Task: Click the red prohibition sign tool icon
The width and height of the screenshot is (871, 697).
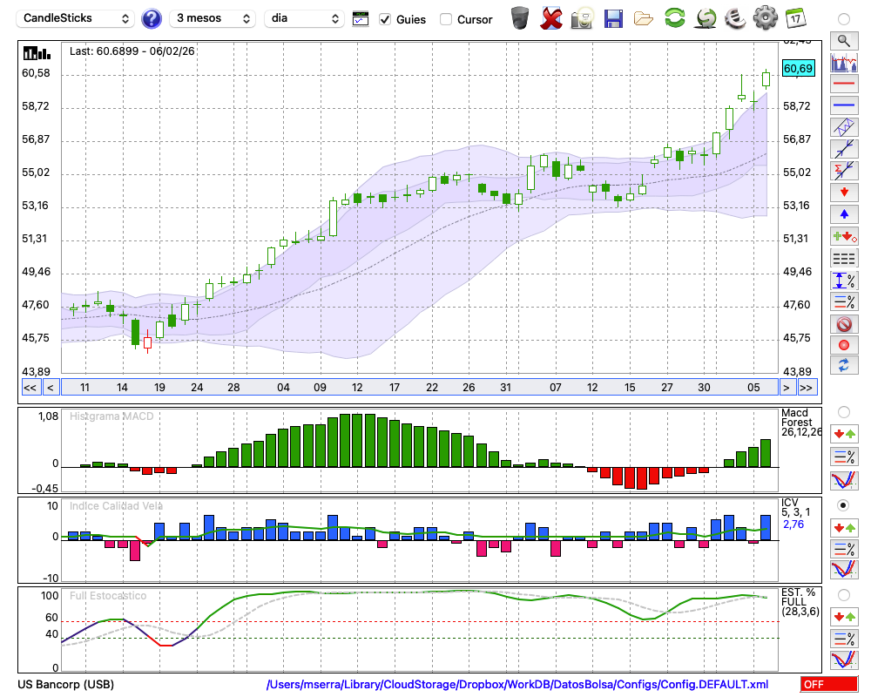Action: coord(843,324)
